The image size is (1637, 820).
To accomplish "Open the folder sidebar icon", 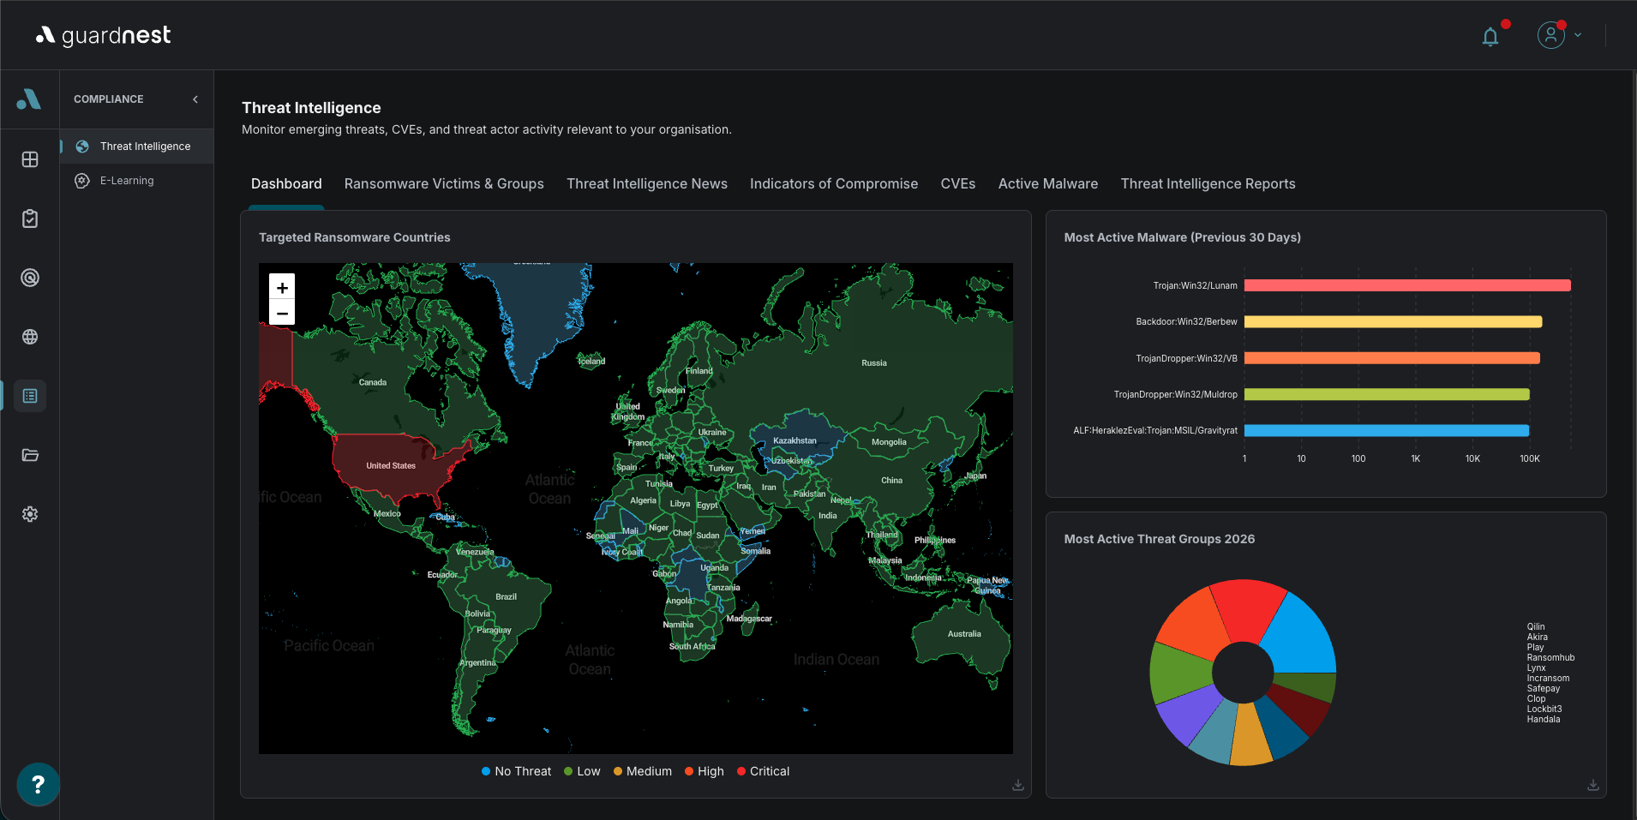I will [30, 455].
